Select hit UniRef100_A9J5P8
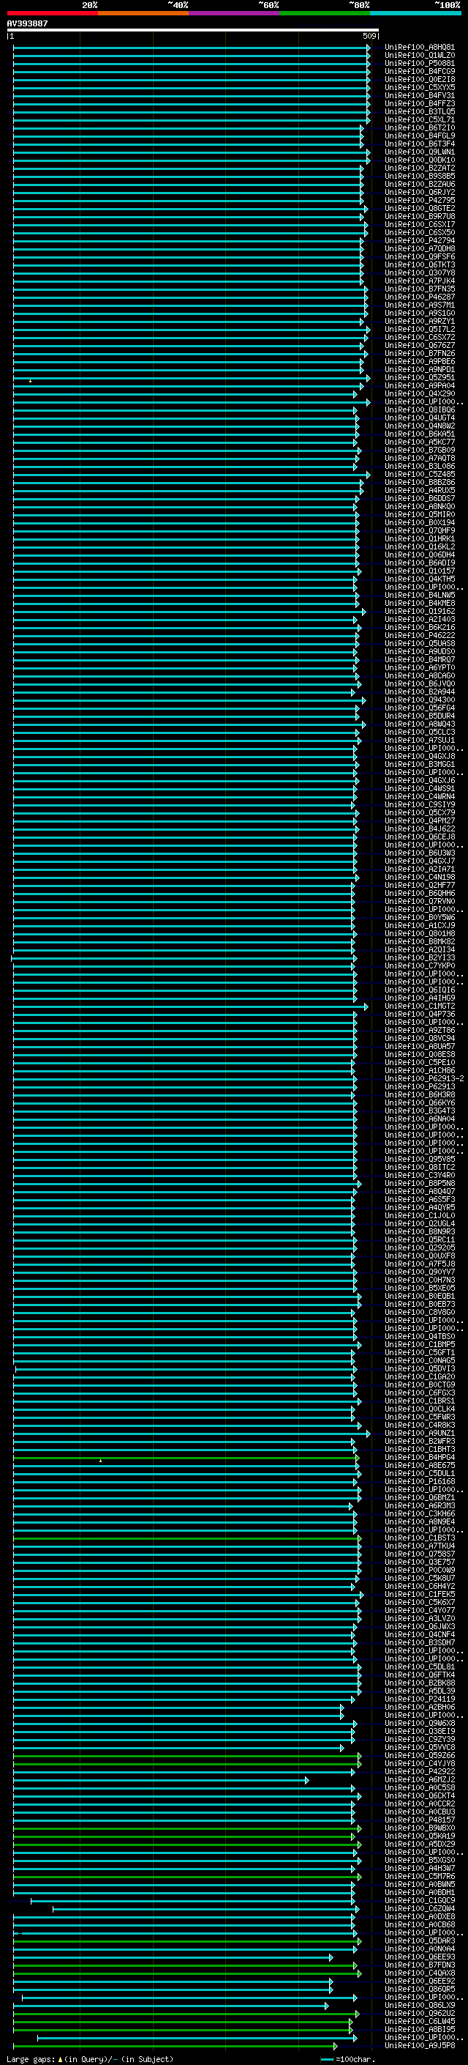The image size is (468, 2065). [x=419, y=2045]
